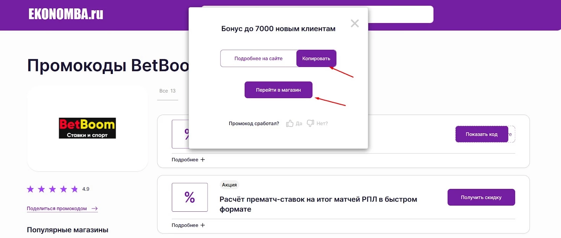Click the fifth rating star
Screen dimensions: 561x238
click(x=74, y=189)
